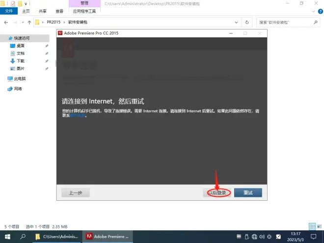The width and height of the screenshot is (324, 243).
Task: Expand the address bar history dropdown
Action: pyautogui.click(x=238, y=23)
